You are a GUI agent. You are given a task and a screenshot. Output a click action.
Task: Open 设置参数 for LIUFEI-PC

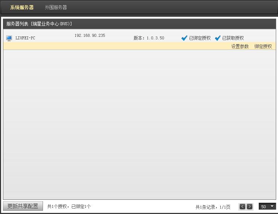click(x=240, y=47)
